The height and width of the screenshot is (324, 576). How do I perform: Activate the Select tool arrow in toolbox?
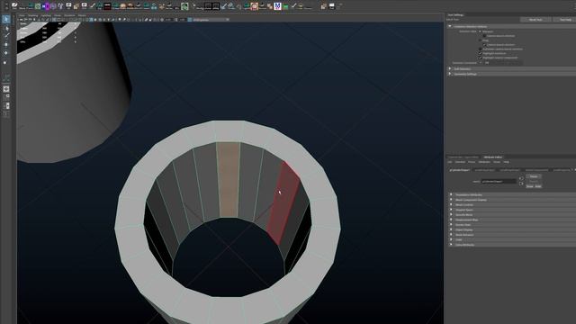6,19
